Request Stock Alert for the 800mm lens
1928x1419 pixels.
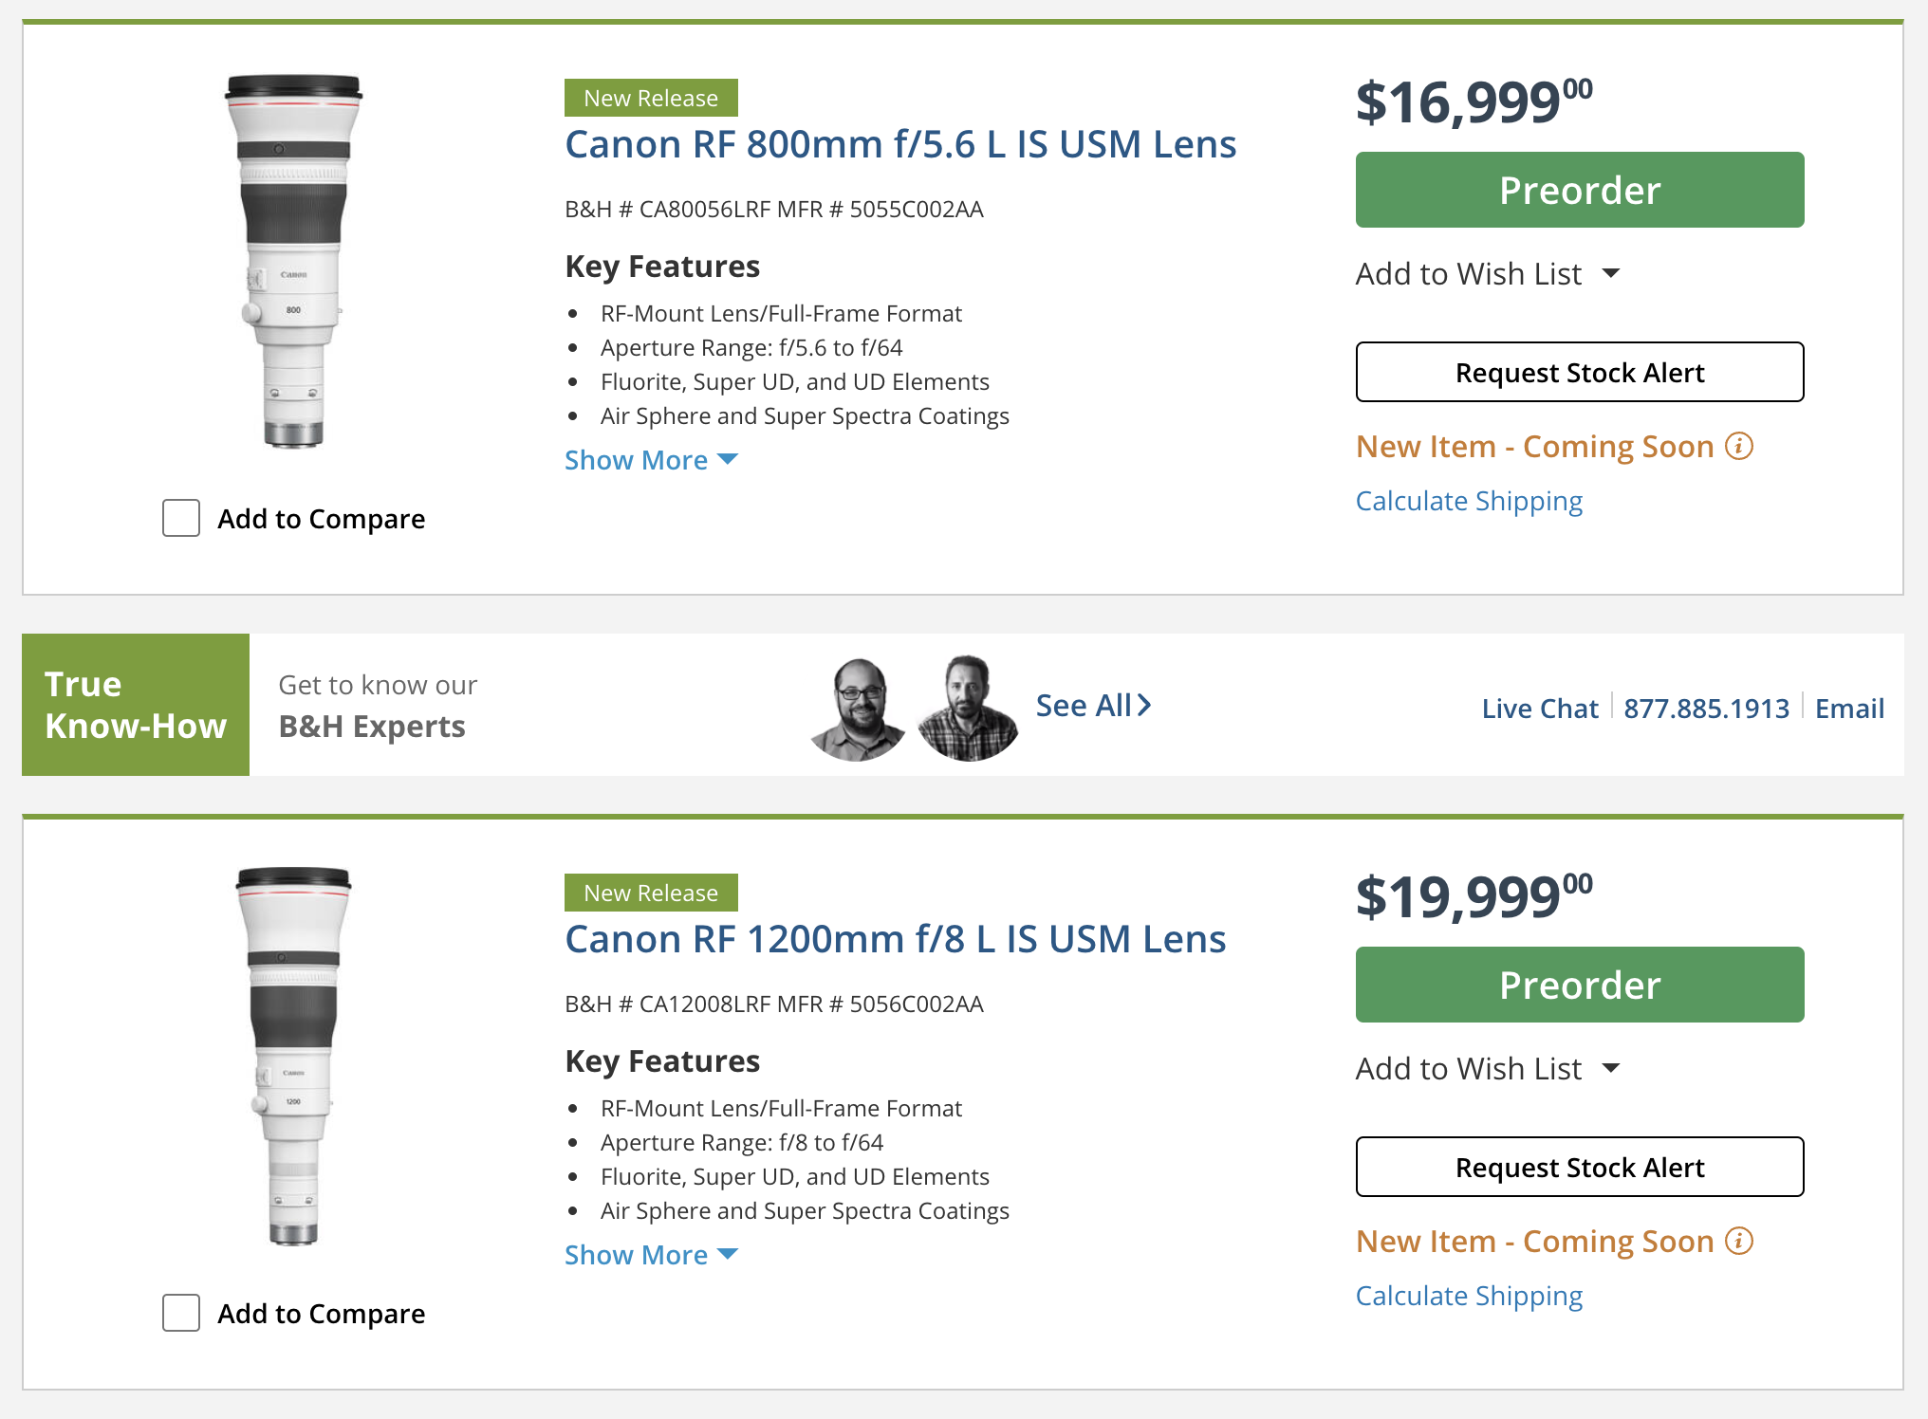pyautogui.click(x=1579, y=372)
